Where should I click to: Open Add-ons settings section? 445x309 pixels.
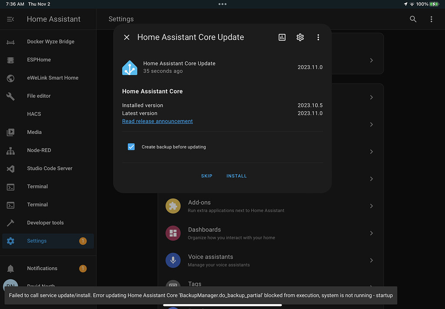[271, 206]
